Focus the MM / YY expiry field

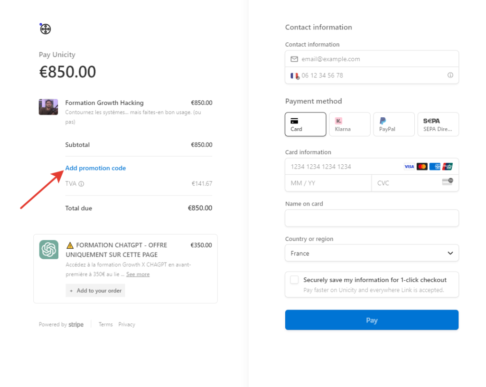tap(328, 183)
